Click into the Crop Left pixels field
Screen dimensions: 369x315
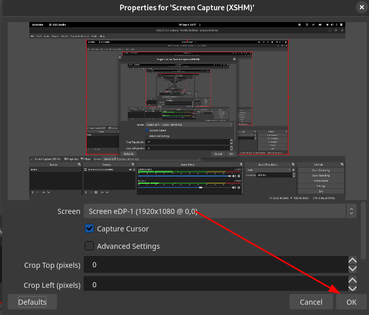[216, 284]
